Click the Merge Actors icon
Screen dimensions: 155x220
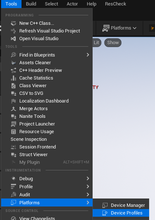pos(13,109)
